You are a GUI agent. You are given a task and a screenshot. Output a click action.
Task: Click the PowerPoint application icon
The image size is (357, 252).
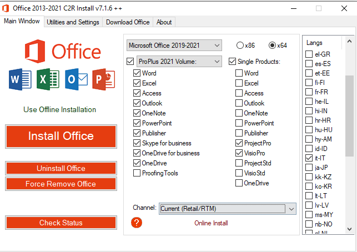[104, 79]
